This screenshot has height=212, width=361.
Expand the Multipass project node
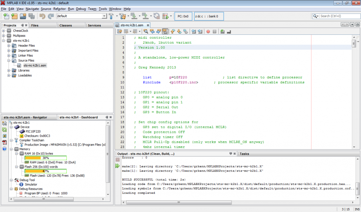tap(4, 36)
